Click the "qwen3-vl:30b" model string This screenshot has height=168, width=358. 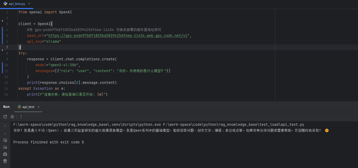coord(63,65)
